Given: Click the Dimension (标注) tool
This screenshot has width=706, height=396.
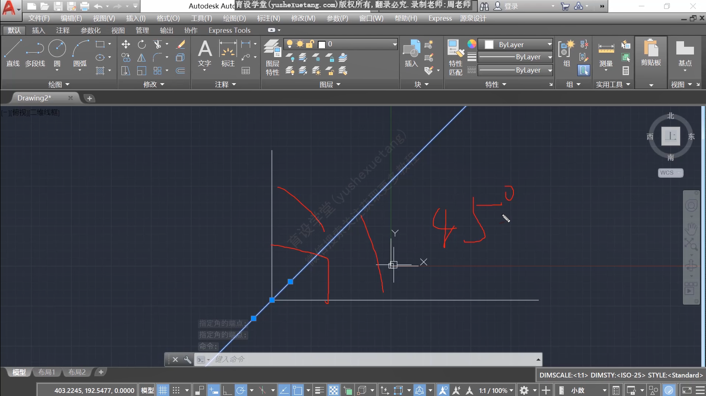Looking at the screenshot, I should [x=228, y=53].
